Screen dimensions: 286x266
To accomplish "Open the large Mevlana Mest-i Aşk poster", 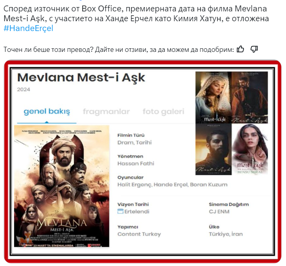I will click(x=62, y=186).
